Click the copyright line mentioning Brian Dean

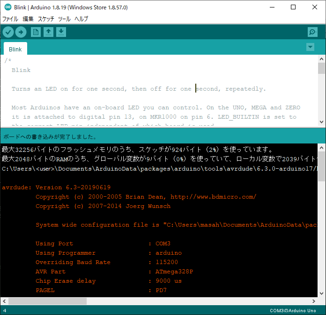[x=146, y=197]
